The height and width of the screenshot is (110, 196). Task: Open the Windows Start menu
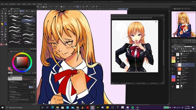coord(2,108)
